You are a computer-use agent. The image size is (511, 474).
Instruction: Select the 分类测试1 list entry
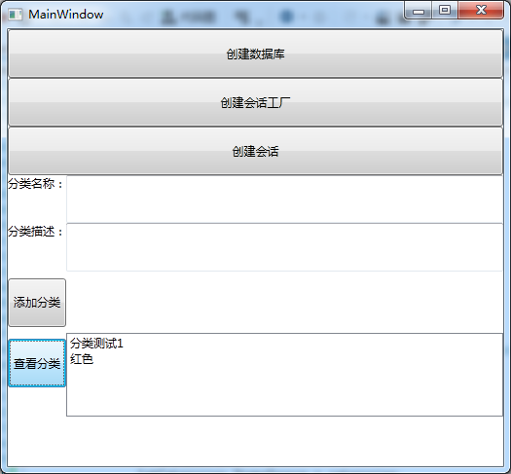[x=96, y=344]
